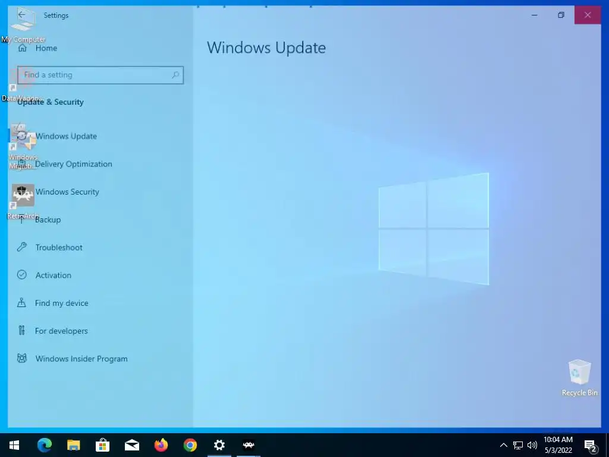
Task: Select Windows Update in the sidebar
Action: 66,136
